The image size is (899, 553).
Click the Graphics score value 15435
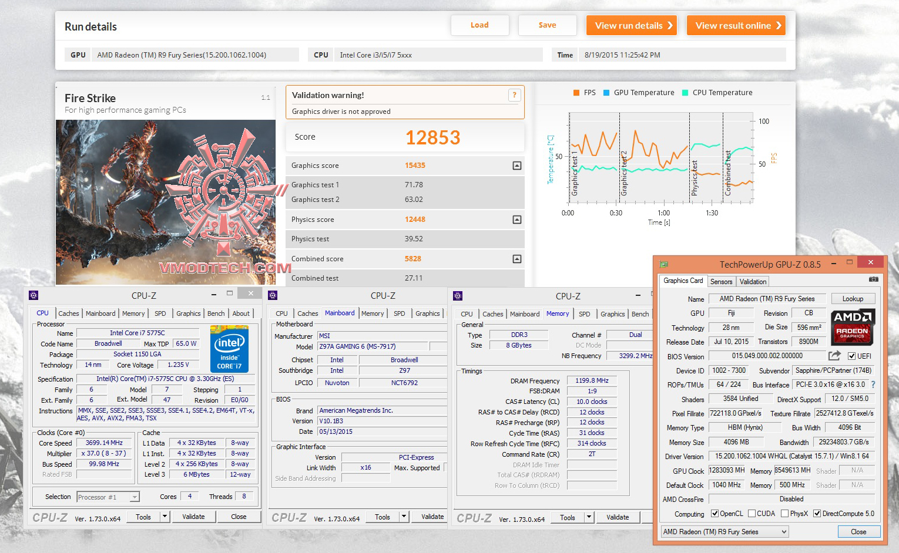[x=415, y=166]
